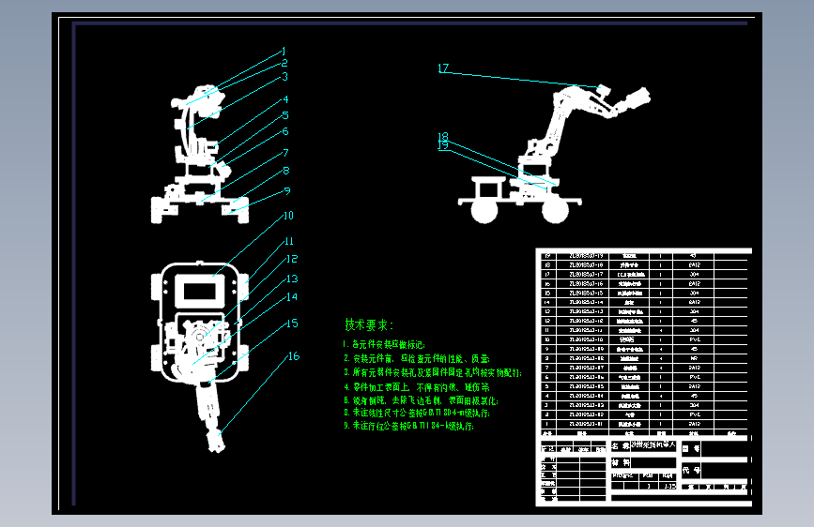Click balloon number 7 on the front view
814x527 pixels.
(x=286, y=153)
